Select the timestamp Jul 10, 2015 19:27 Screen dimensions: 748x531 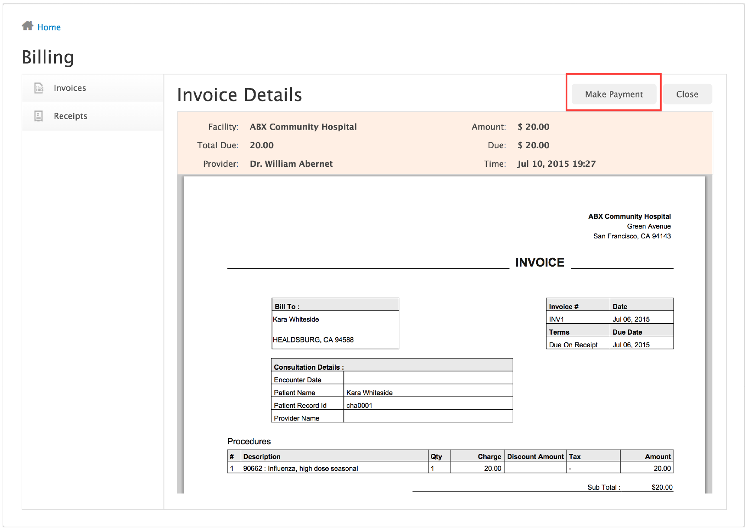tap(557, 164)
